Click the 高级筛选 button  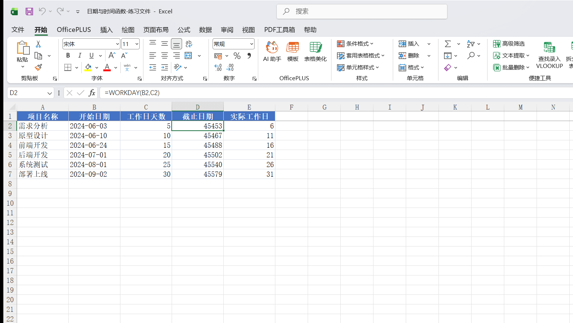509,44
